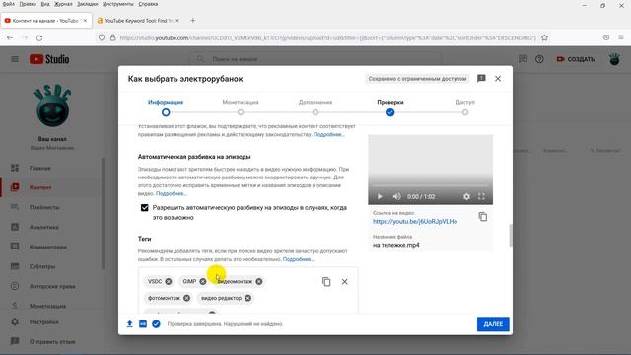Open the browser application menu

621,37
